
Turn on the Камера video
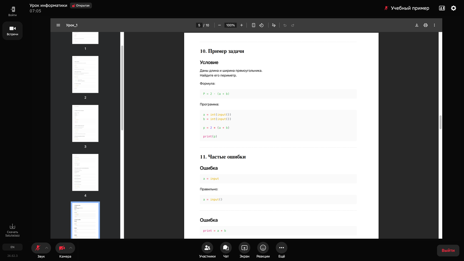point(62,248)
